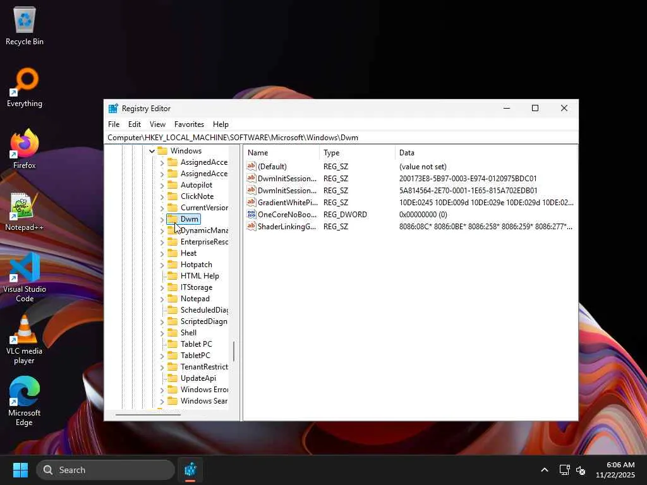Expand the Heat key
The width and height of the screenshot is (647, 485).
162,254
